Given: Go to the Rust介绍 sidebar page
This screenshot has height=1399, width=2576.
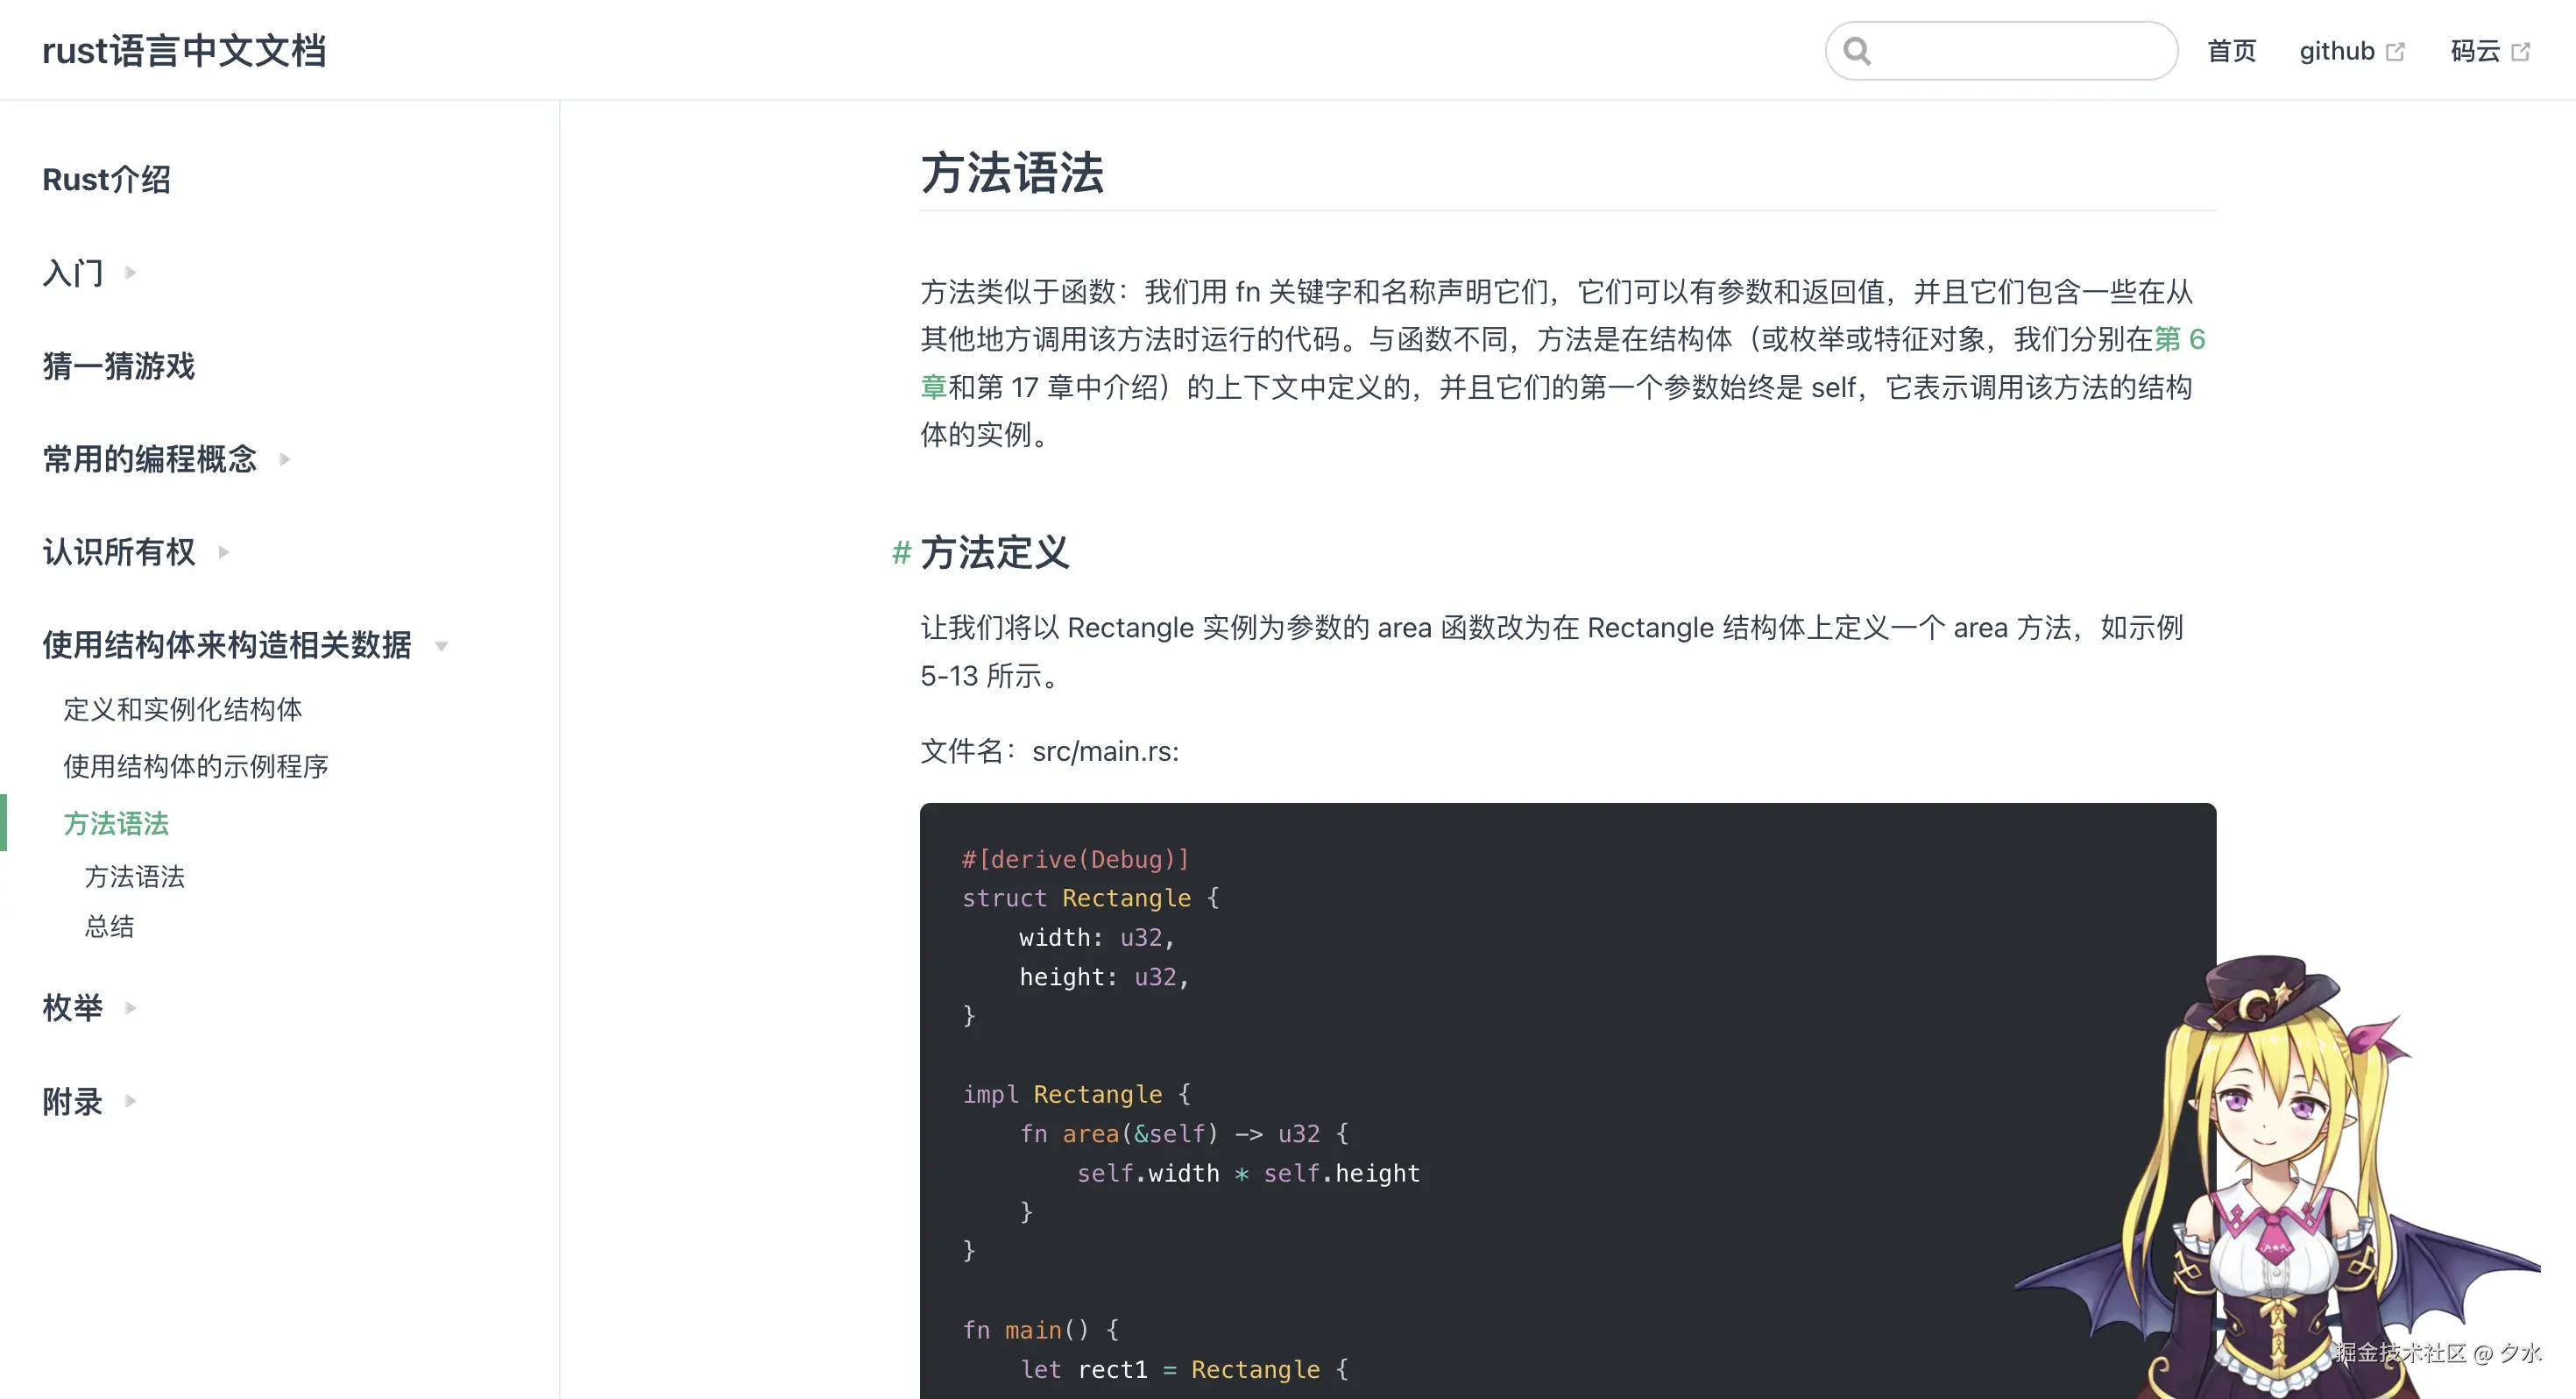Looking at the screenshot, I should [106, 179].
